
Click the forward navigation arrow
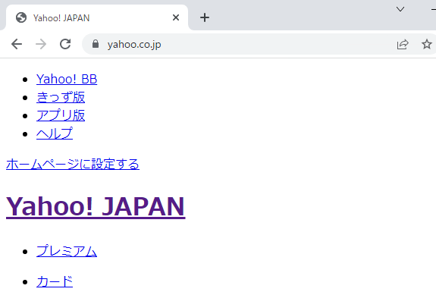41,44
